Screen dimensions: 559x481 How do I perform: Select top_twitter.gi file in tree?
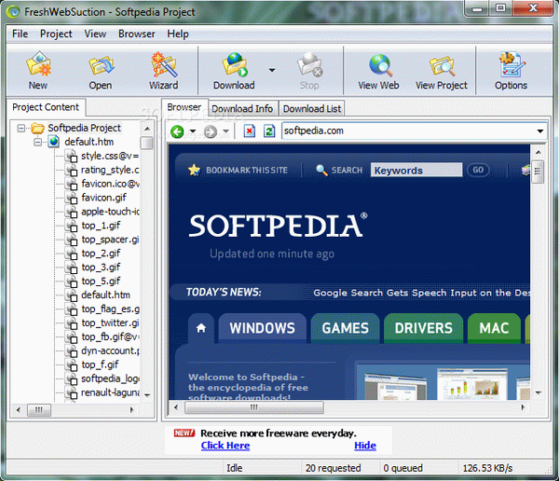110,323
